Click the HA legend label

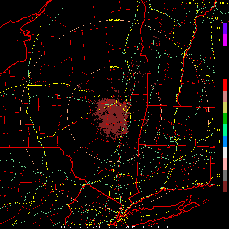click(x=218, y=85)
